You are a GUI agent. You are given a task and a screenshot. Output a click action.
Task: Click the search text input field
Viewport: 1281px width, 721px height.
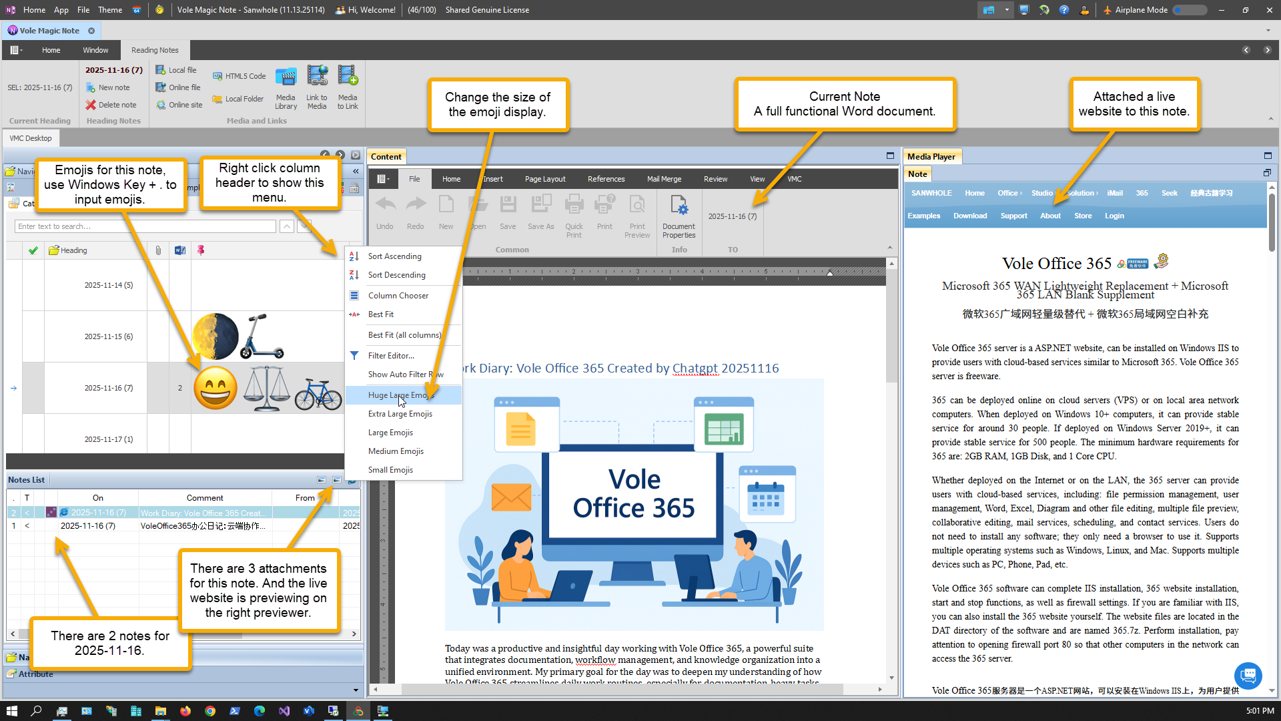click(x=145, y=226)
